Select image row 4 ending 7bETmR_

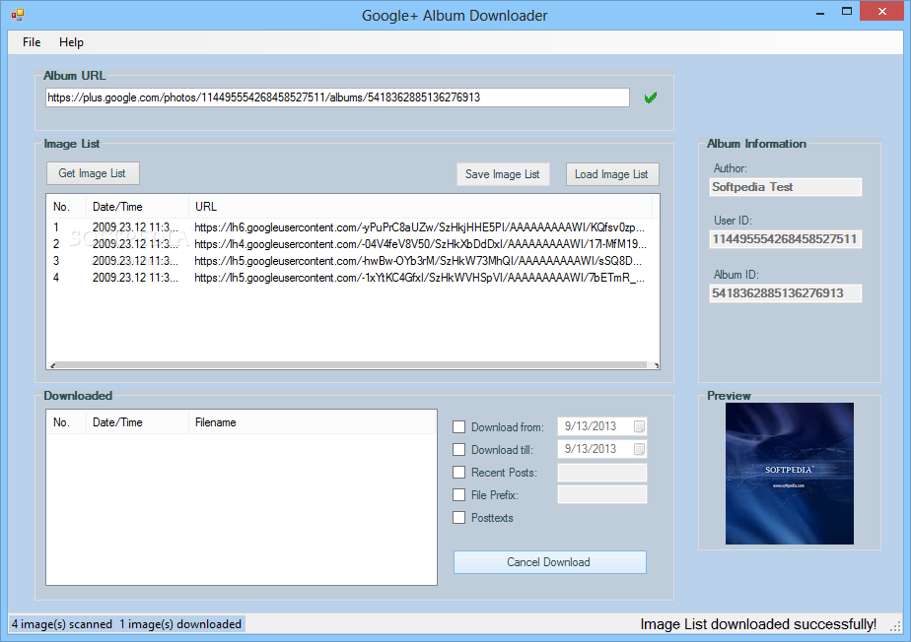(352, 278)
